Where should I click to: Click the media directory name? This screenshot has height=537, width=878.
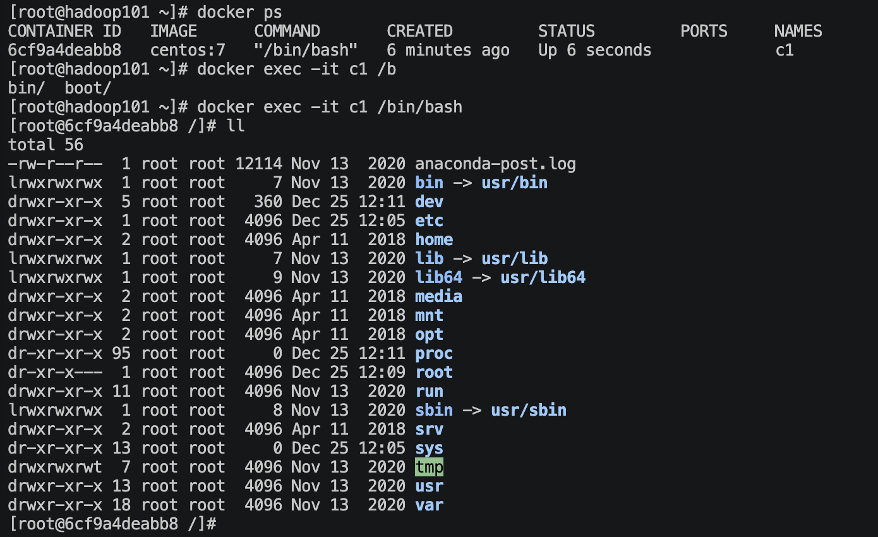point(438,297)
